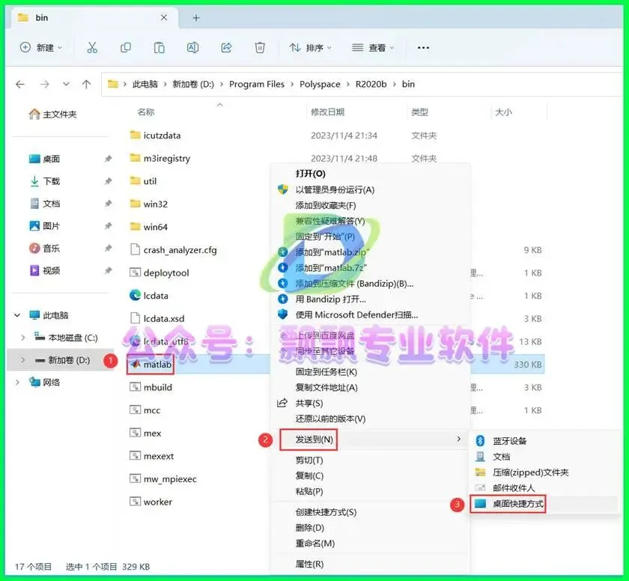
Task: Select the icutzdata folder icon
Action: pos(136,135)
